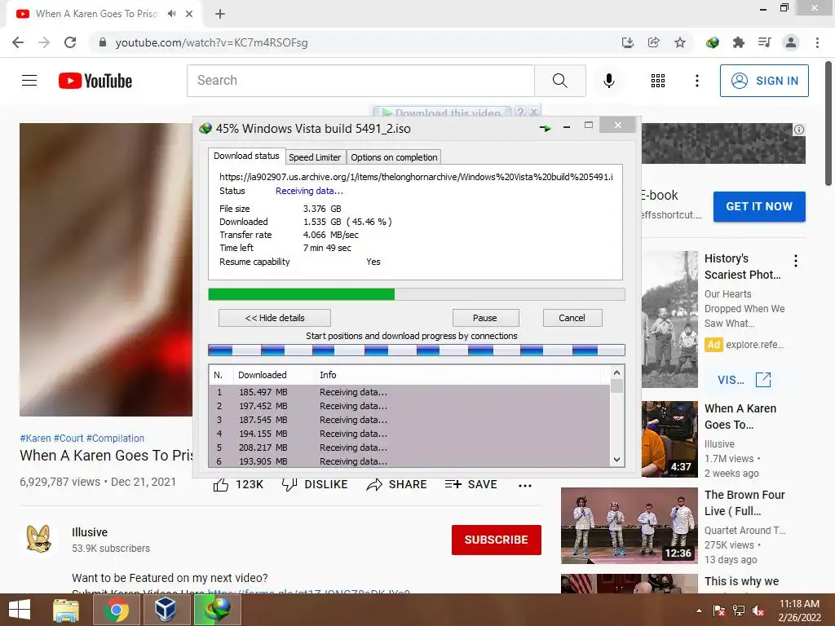Open the Chrome three-dot menu
The height and width of the screenshot is (626, 835).
tap(817, 42)
